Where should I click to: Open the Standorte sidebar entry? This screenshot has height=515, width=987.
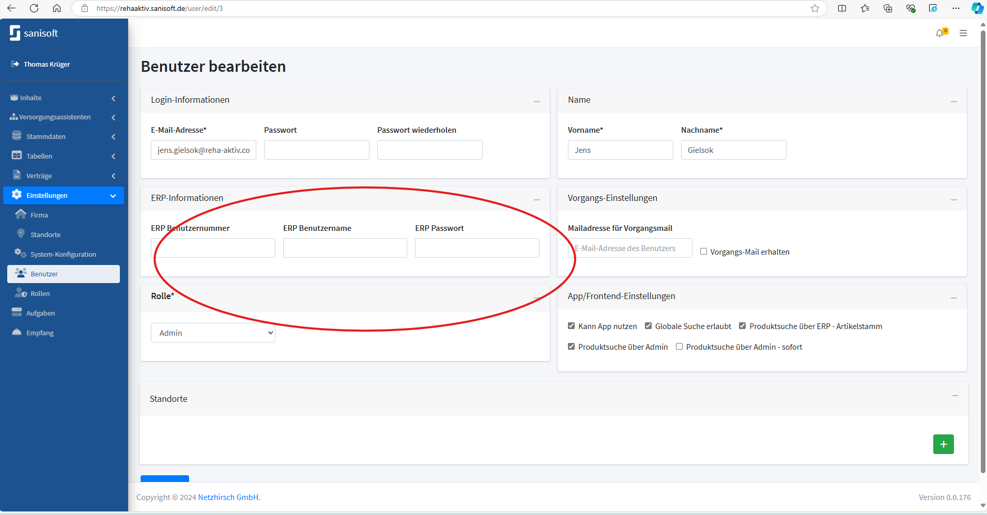pyautogui.click(x=45, y=235)
